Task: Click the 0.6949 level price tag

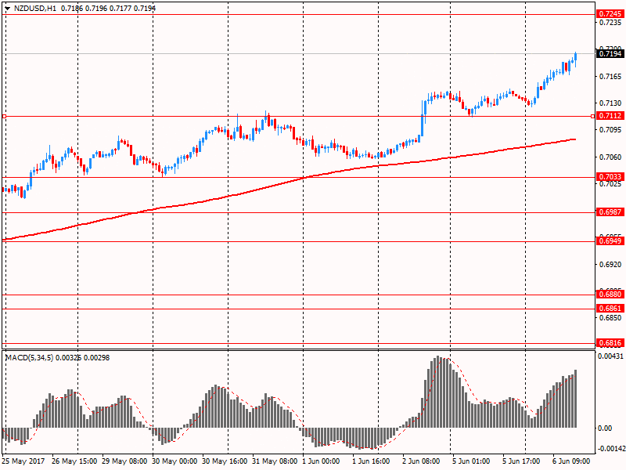Action: tap(610, 241)
